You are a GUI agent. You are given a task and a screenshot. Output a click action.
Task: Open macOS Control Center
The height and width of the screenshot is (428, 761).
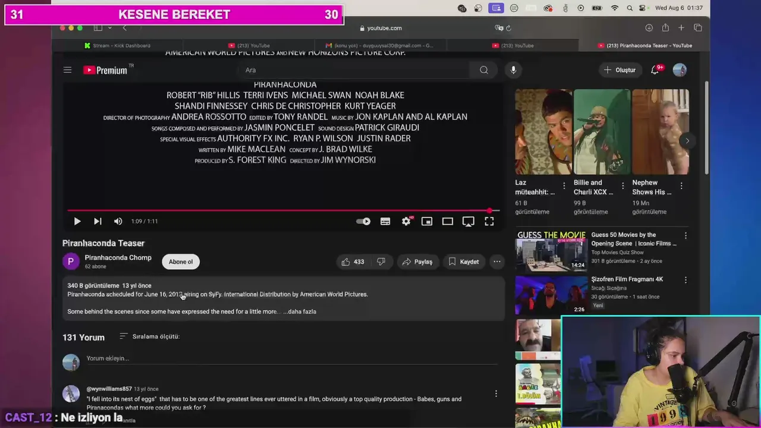click(x=643, y=8)
